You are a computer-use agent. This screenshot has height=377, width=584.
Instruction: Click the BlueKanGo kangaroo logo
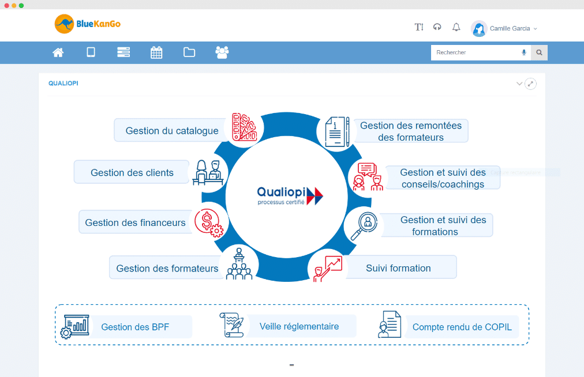point(88,24)
